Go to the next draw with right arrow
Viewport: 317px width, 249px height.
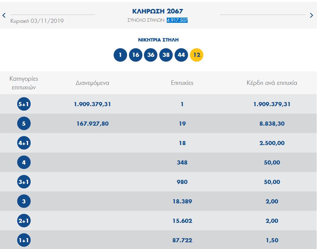click(311, 15)
